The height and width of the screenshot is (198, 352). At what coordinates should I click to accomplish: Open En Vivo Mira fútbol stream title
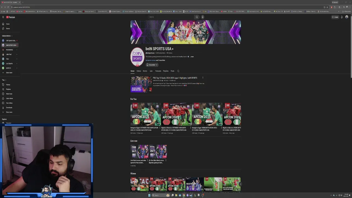pos(156,161)
